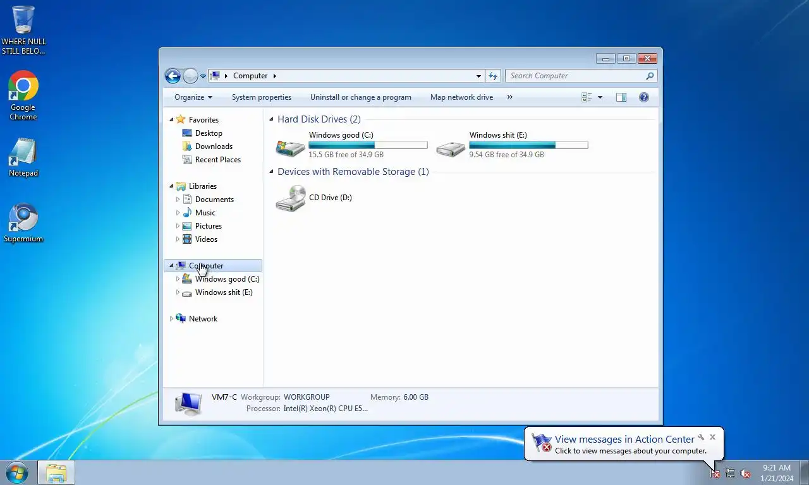
Task: Click the Forward navigation arrow
Action: pos(190,76)
